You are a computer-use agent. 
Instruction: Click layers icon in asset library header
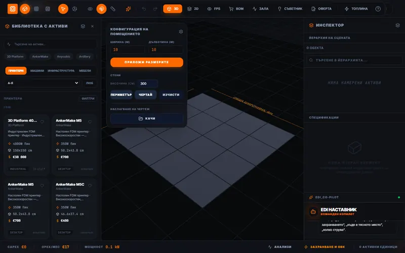pyautogui.click(x=83, y=26)
